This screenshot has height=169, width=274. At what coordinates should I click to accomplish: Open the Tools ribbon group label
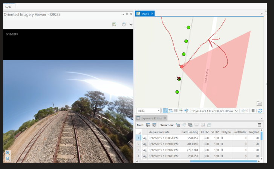[x=8, y=7]
